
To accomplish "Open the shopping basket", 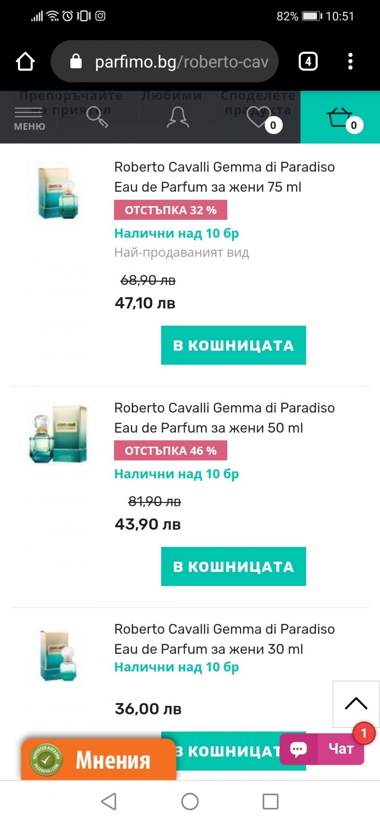I will point(340,117).
